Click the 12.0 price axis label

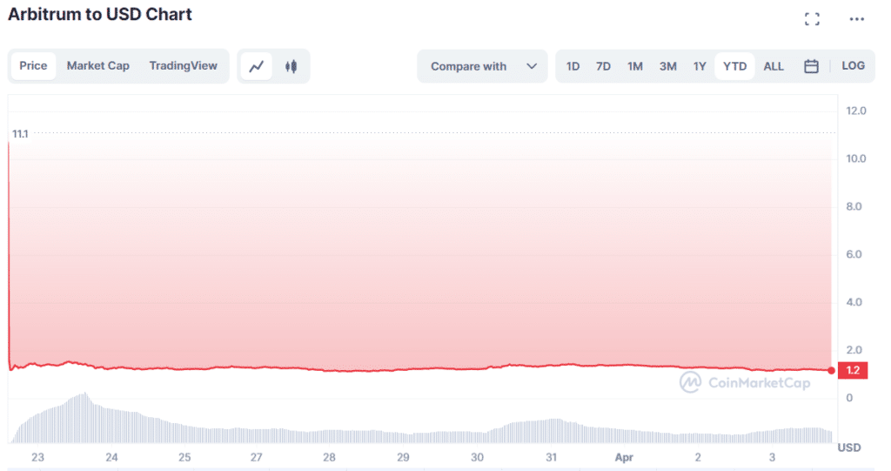(856, 111)
